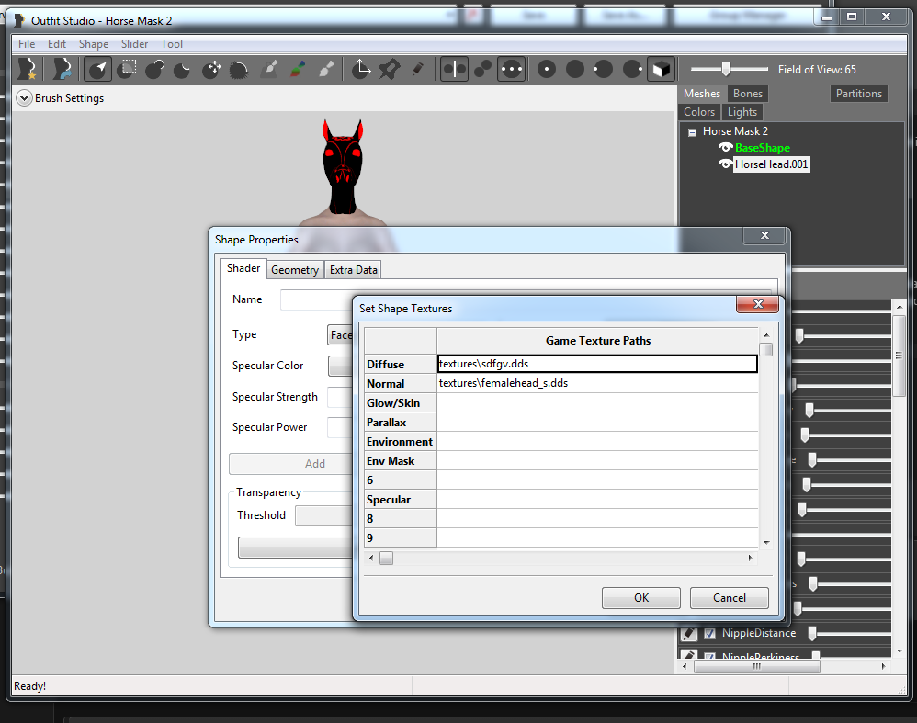
Task: Open the Lights tab
Action: coord(742,112)
